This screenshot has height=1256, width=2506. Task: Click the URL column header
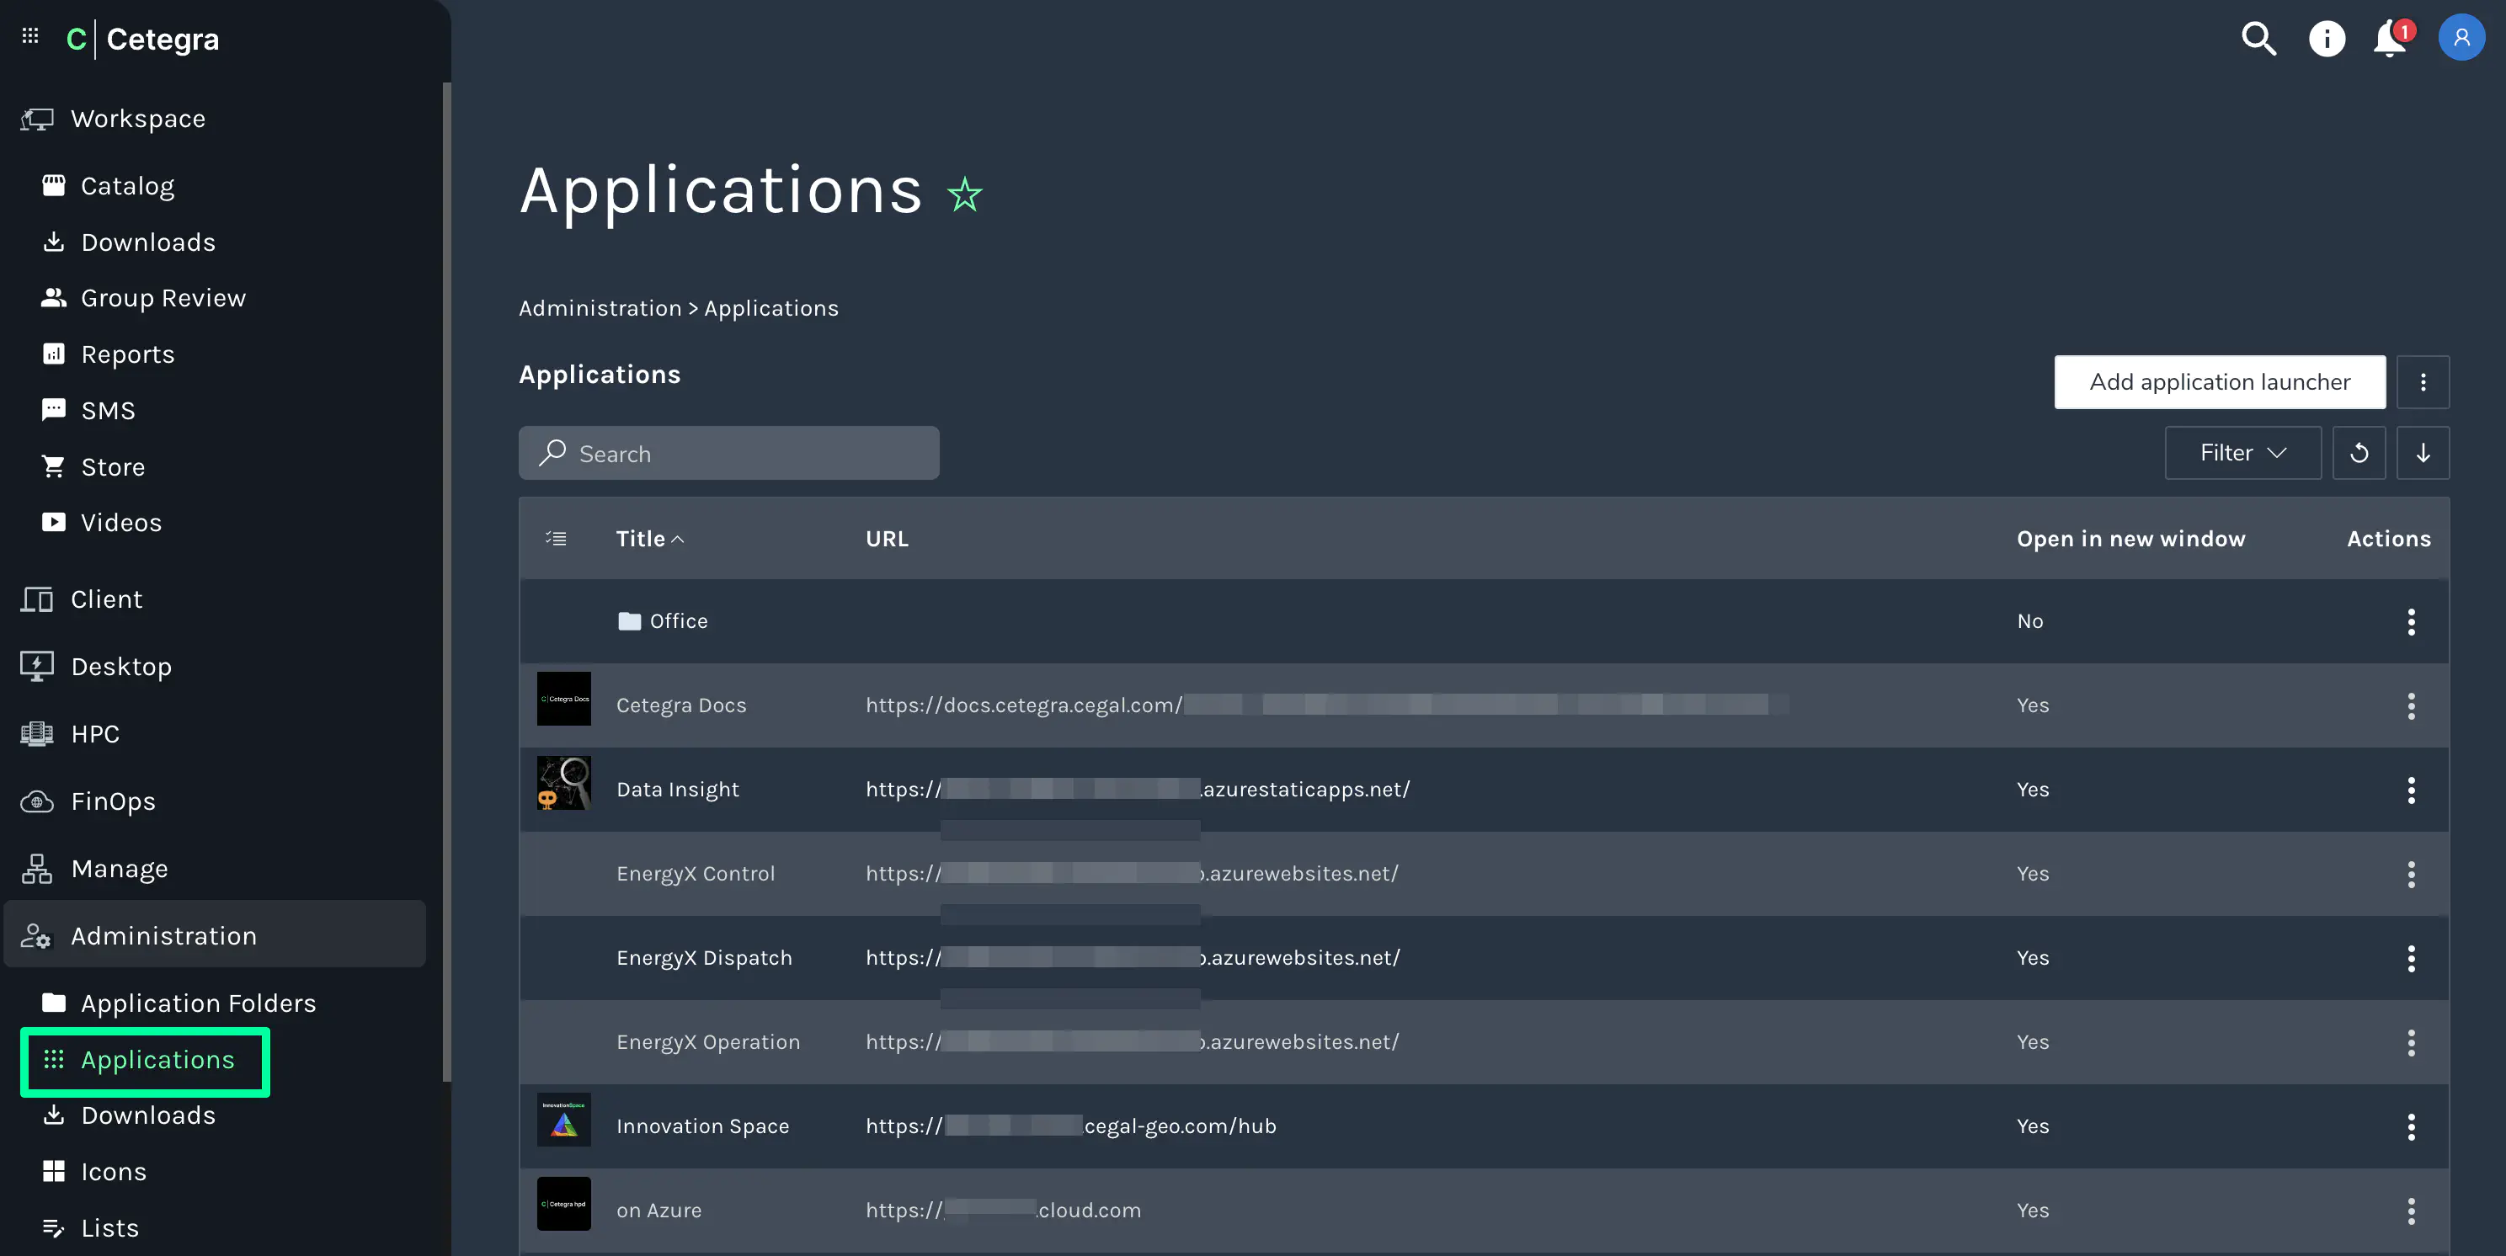click(x=886, y=538)
